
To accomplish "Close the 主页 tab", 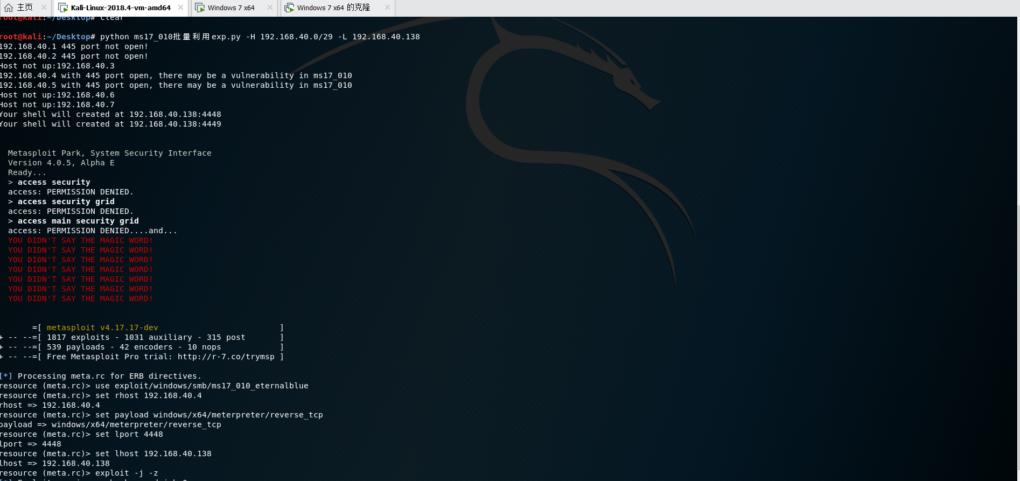I will (x=44, y=8).
